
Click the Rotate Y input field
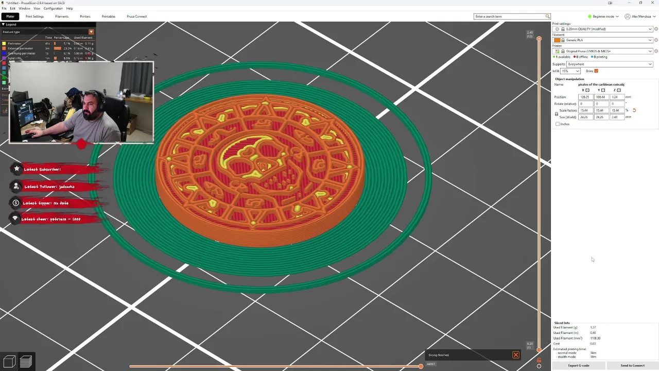[601, 104]
